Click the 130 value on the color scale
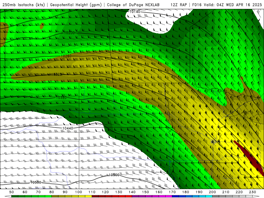This screenshot has width=264, height=198. click(x=119, y=192)
